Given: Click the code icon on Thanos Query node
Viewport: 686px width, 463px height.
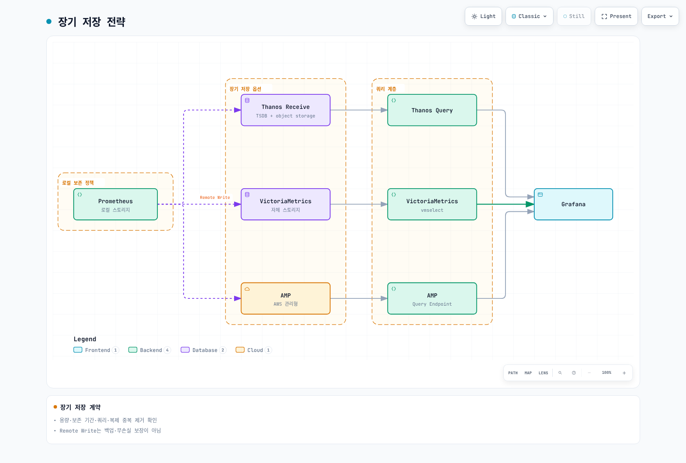Looking at the screenshot, I should click(394, 100).
